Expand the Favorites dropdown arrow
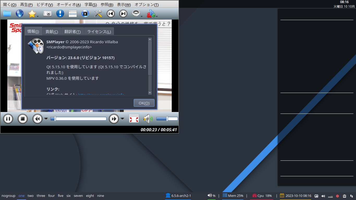The image size is (356, 200). click(38, 16)
